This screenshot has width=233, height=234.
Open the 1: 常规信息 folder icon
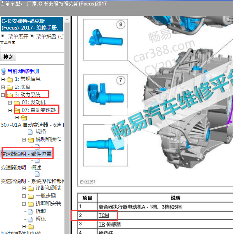10,80
